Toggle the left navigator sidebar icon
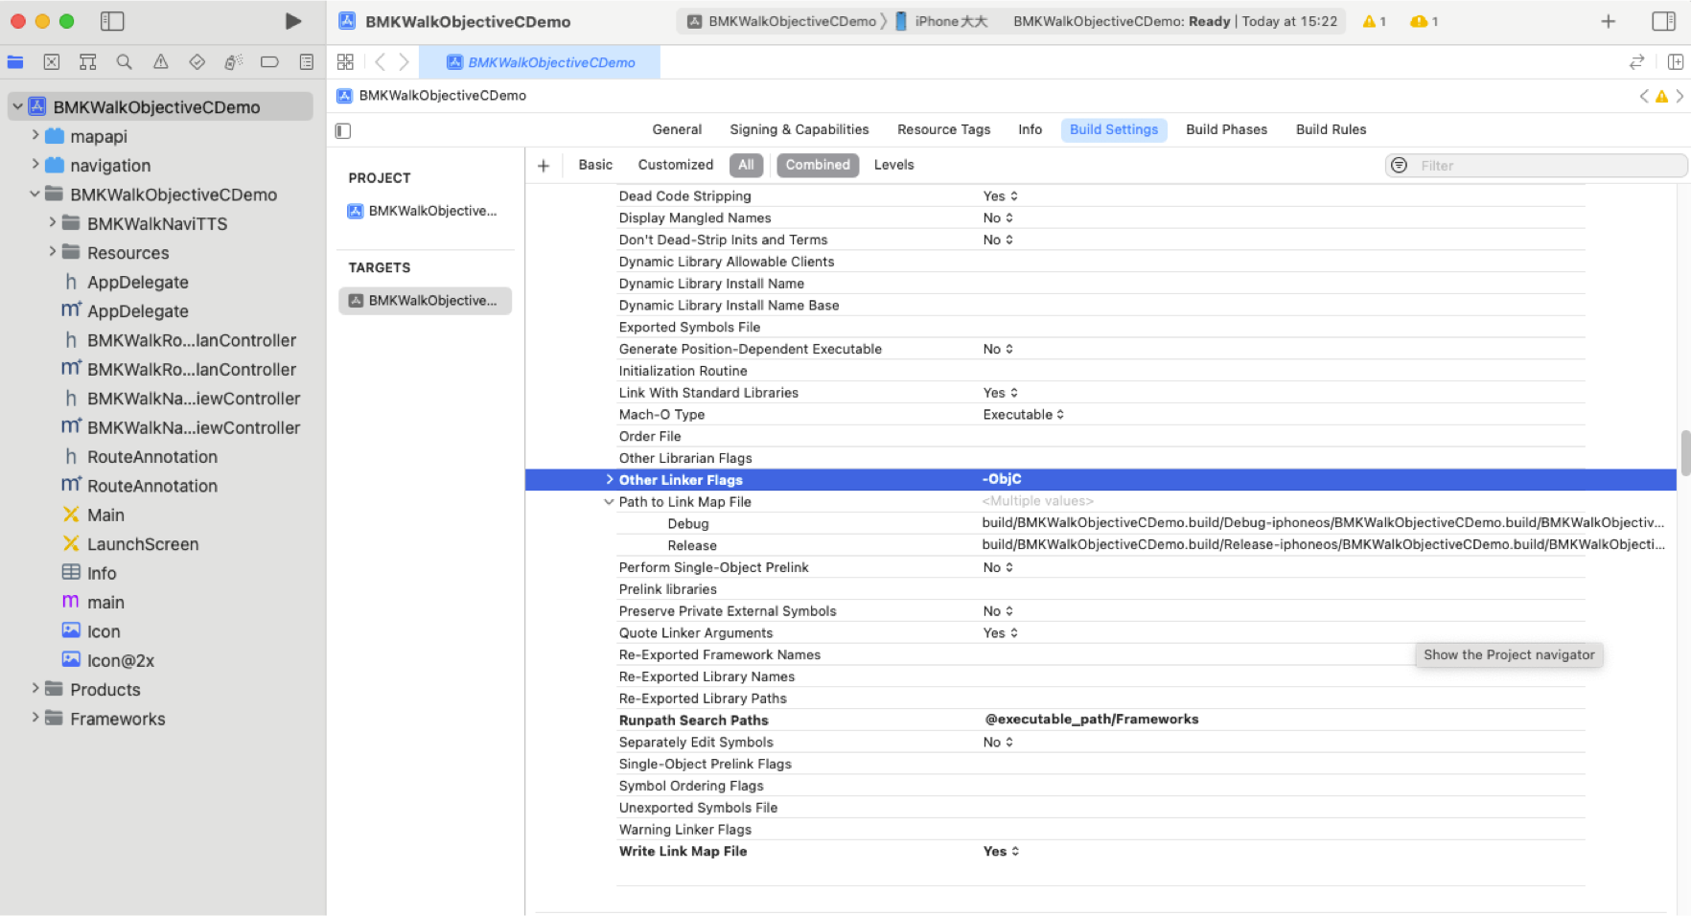This screenshot has height=916, width=1691. tap(112, 21)
